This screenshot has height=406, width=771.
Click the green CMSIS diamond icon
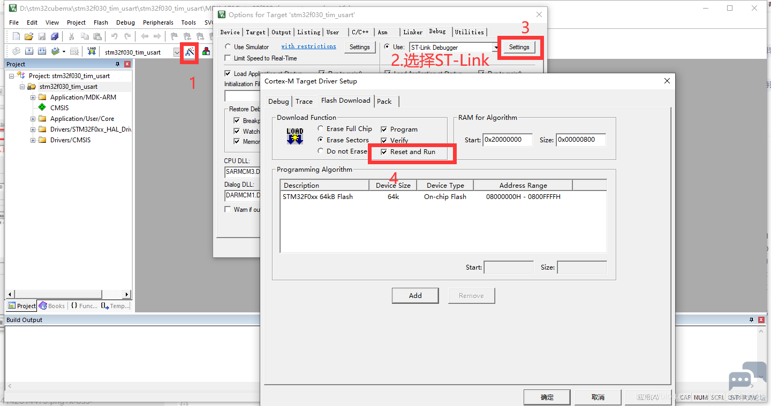coord(42,108)
